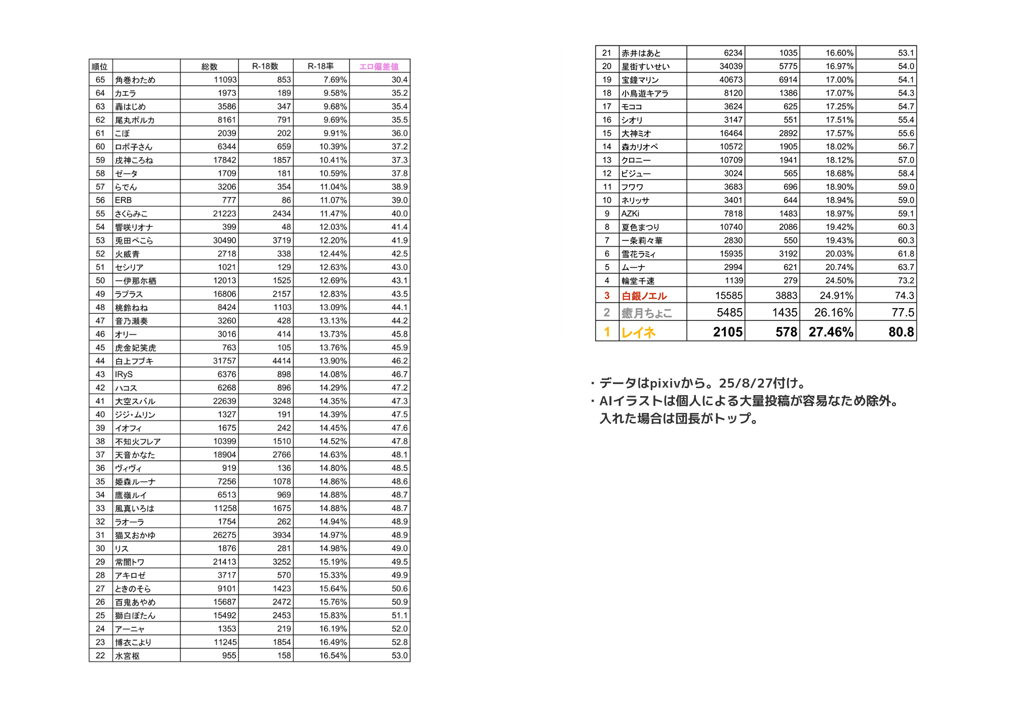Screen dimensions: 1013x716
Task: Click the 総数 column header
Action: pos(209,66)
